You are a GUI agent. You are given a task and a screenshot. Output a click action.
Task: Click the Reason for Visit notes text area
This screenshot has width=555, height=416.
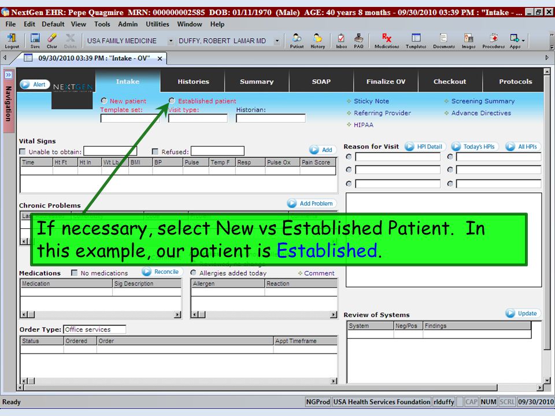(443, 240)
